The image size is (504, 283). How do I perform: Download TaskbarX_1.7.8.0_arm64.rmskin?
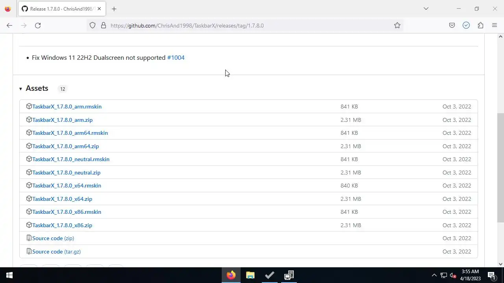(x=70, y=133)
